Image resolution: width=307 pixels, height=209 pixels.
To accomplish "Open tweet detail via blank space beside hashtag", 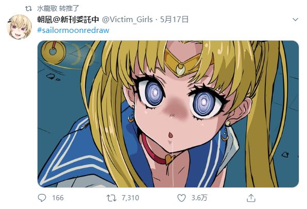I will coord(196,30).
